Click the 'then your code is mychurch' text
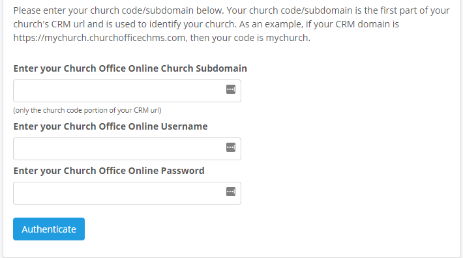The height and width of the screenshot is (258, 463). coord(250,38)
